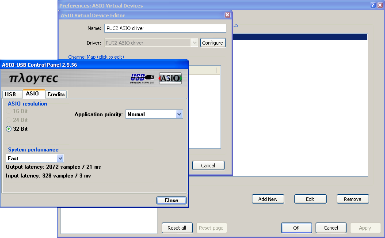Open the Application priority dropdown
Image resolution: width=385 pixels, height=238 pixels.
[179, 114]
